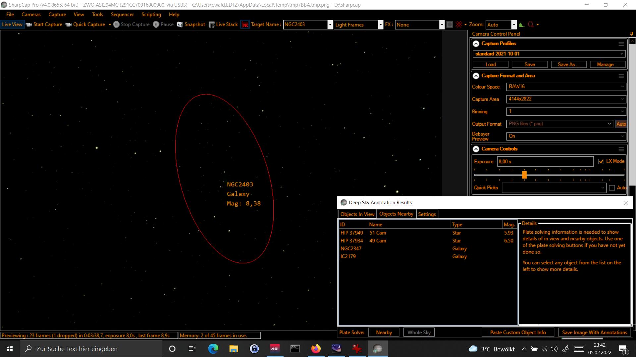Open Firefox from the taskbar
This screenshot has width=636, height=357.
point(316,349)
